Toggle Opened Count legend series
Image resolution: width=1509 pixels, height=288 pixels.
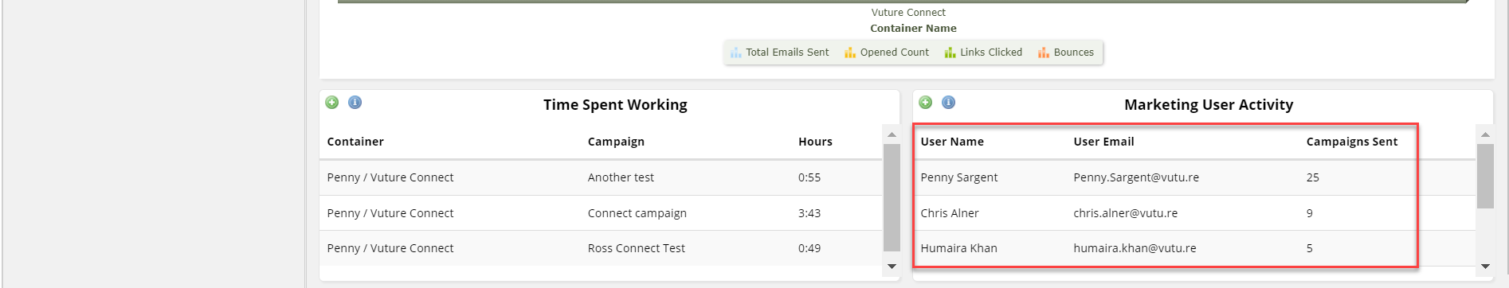887,53
